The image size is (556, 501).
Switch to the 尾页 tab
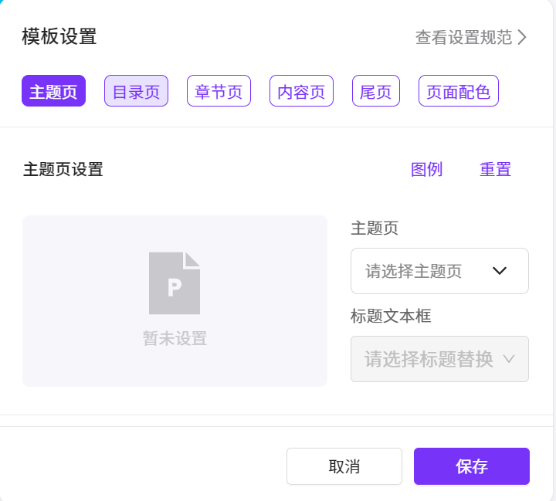[375, 91]
